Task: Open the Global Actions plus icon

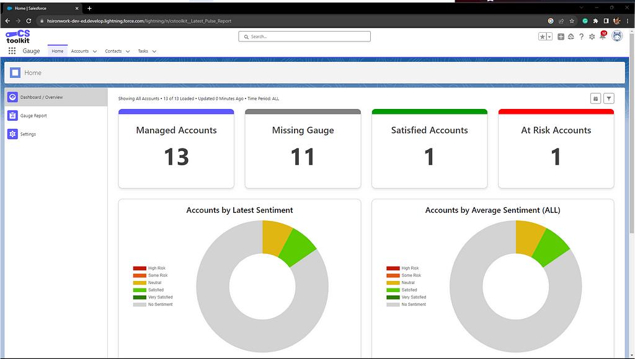Action: [561, 37]
